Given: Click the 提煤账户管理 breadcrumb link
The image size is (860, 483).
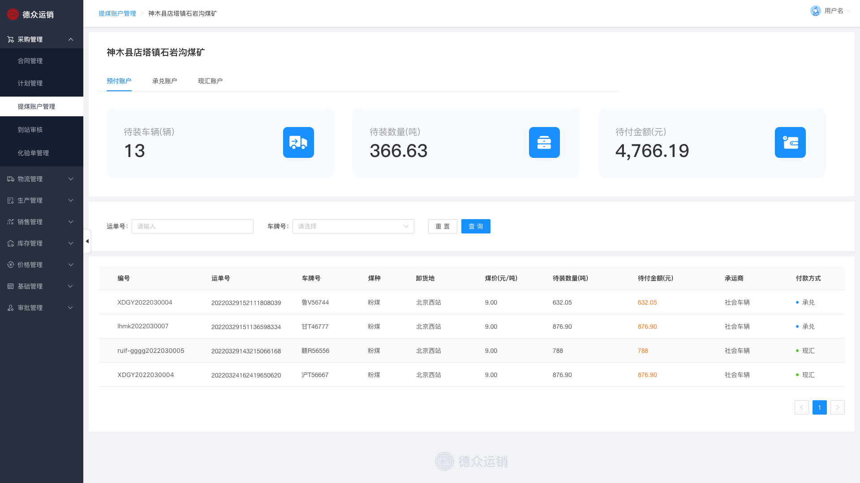Looking at the screenshot, I should click(117, 13).
